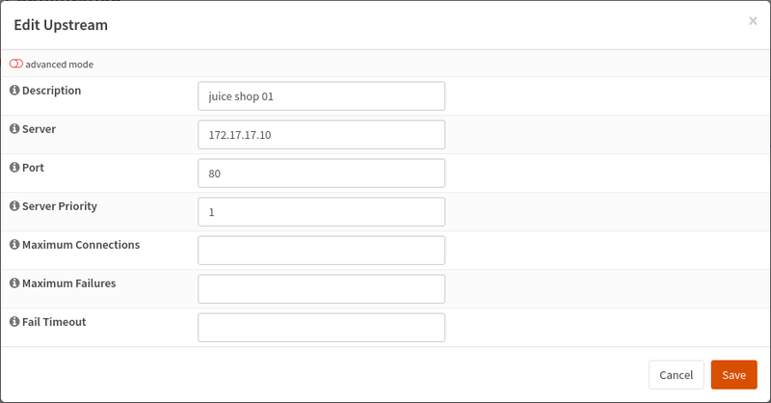Focus the empty Fail Timeout field
The image size is (771, 403).
click(321, 328)
